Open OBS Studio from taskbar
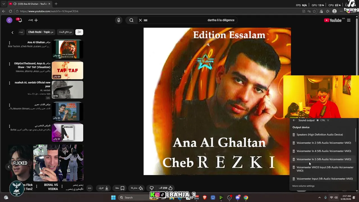 tap(229, 198)
